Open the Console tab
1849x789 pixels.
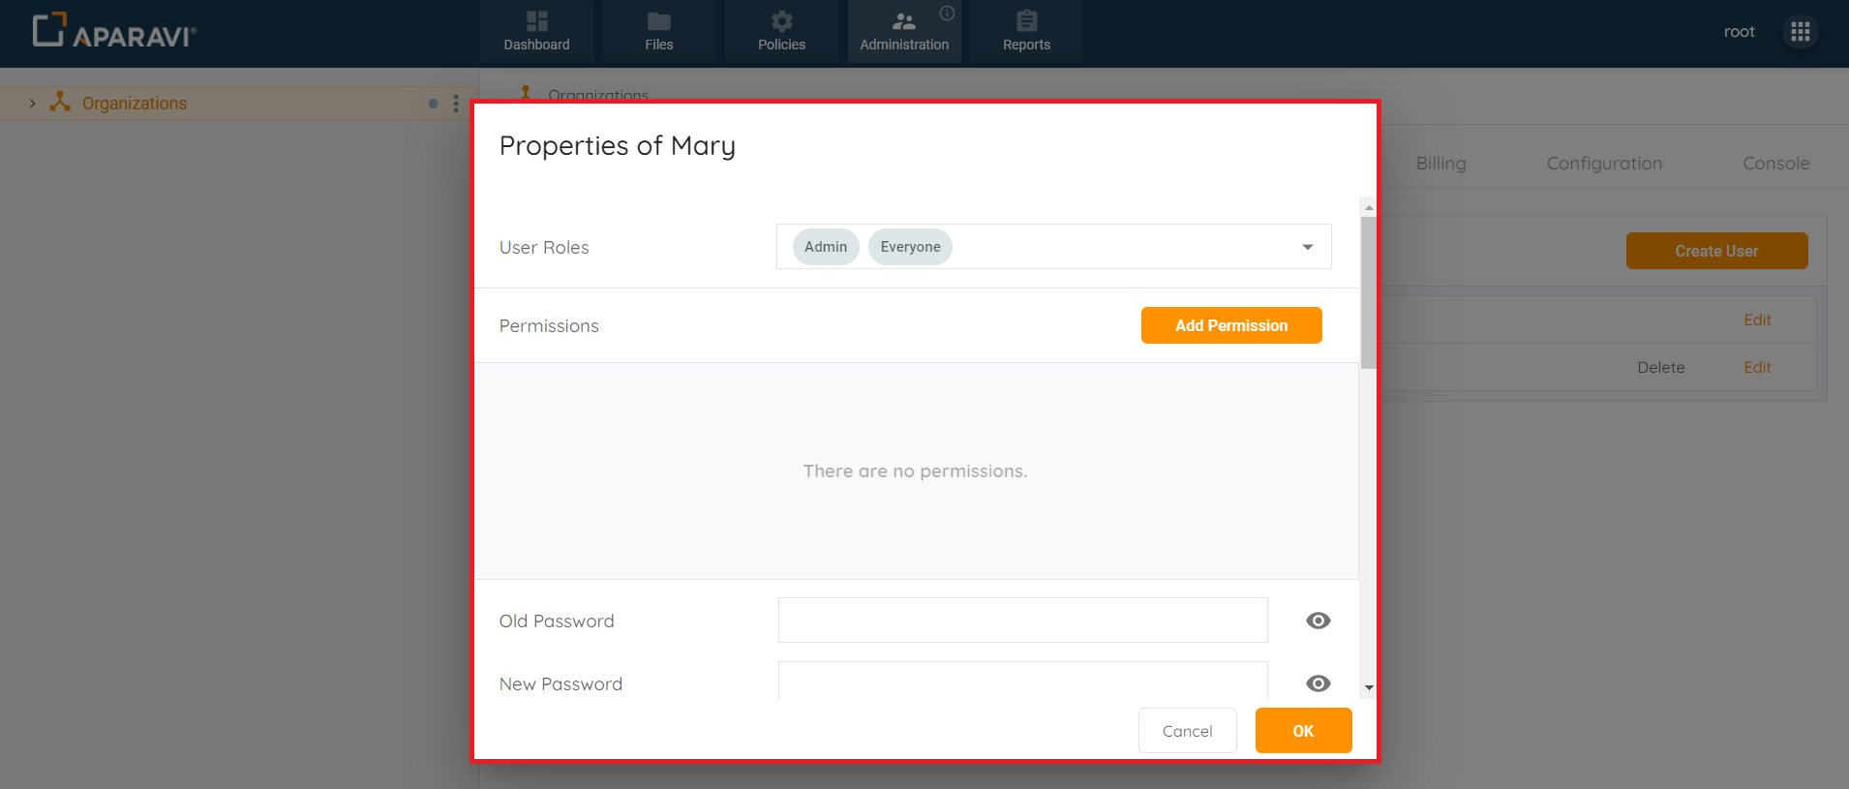1775,163
